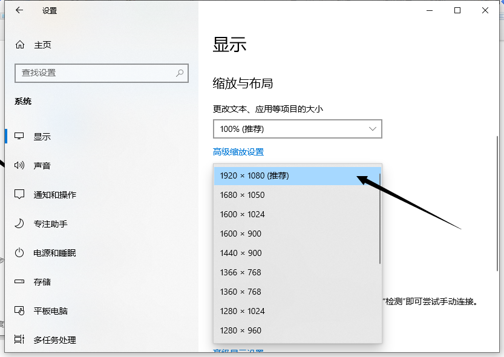Expand the 100% (推荐) scaling dropdown
Viewport: 504px width, 357px height.
(297, 129)
